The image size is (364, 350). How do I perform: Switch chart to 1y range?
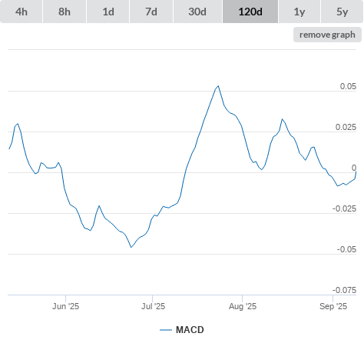[x=299, y=12]
